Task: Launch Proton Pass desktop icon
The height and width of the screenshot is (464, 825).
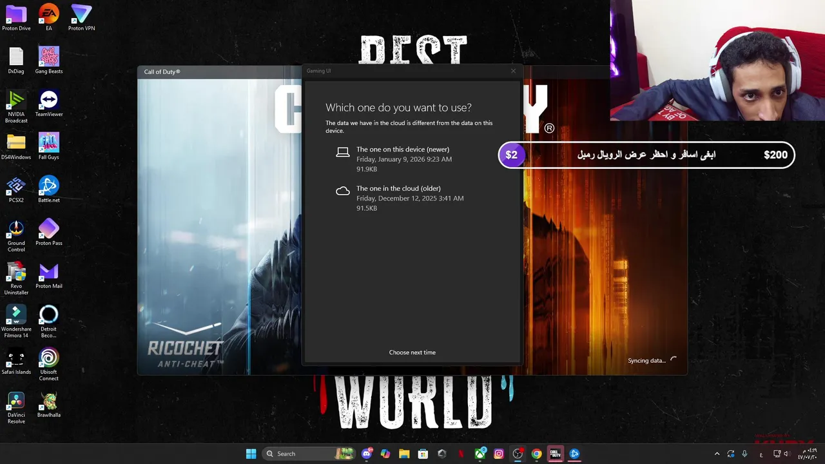Action: point(49,233)
